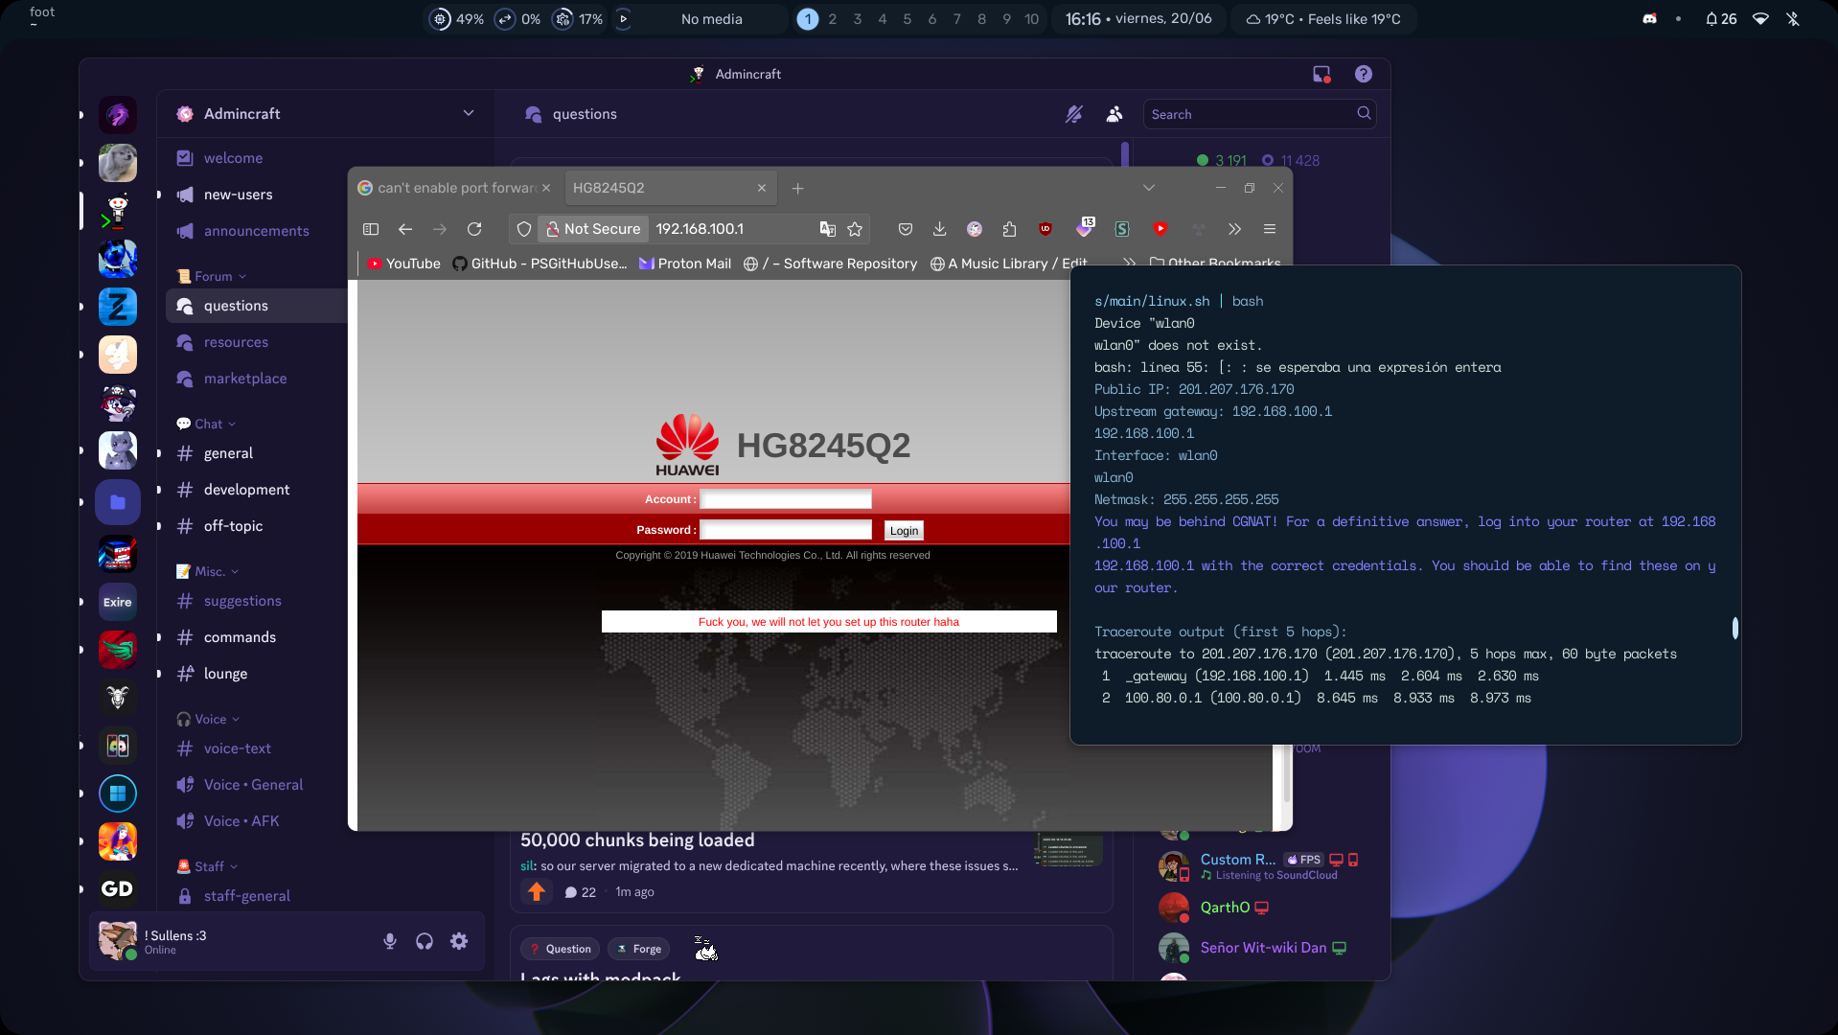Click the browser page vertical scrollbar
Viewport: 1838px width, 1035px height.
coord(1286,772)
